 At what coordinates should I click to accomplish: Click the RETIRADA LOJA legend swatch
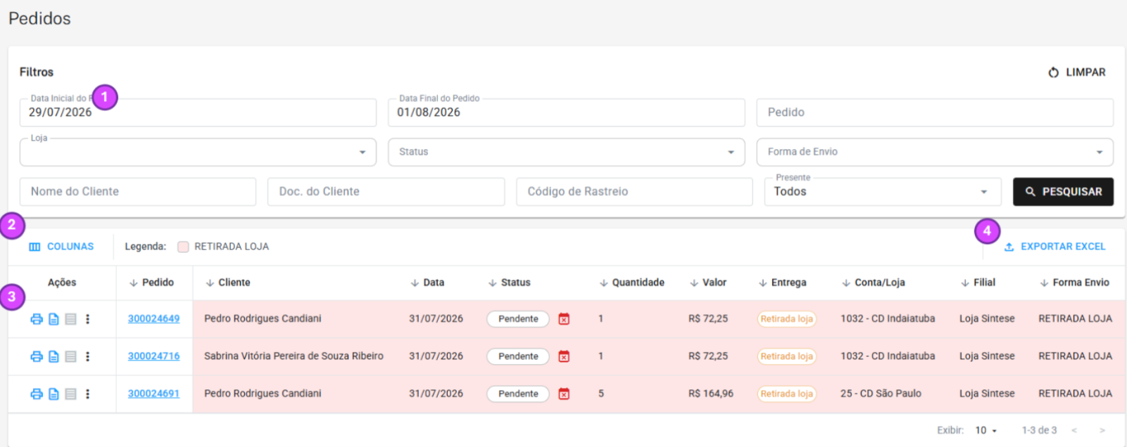[x=183, y=247]
